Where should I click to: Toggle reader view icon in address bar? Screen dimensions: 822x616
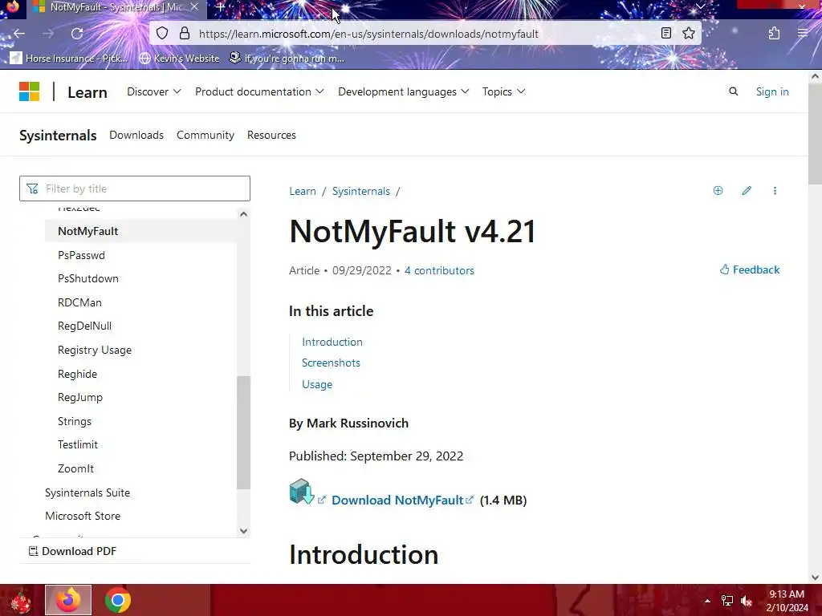tap(665, 34)
